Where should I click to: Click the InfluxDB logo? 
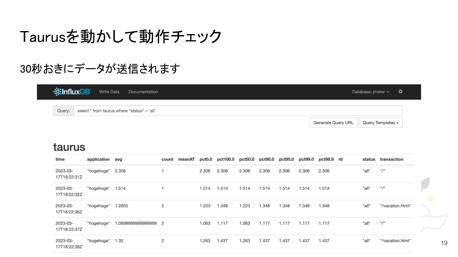(72, 92)
